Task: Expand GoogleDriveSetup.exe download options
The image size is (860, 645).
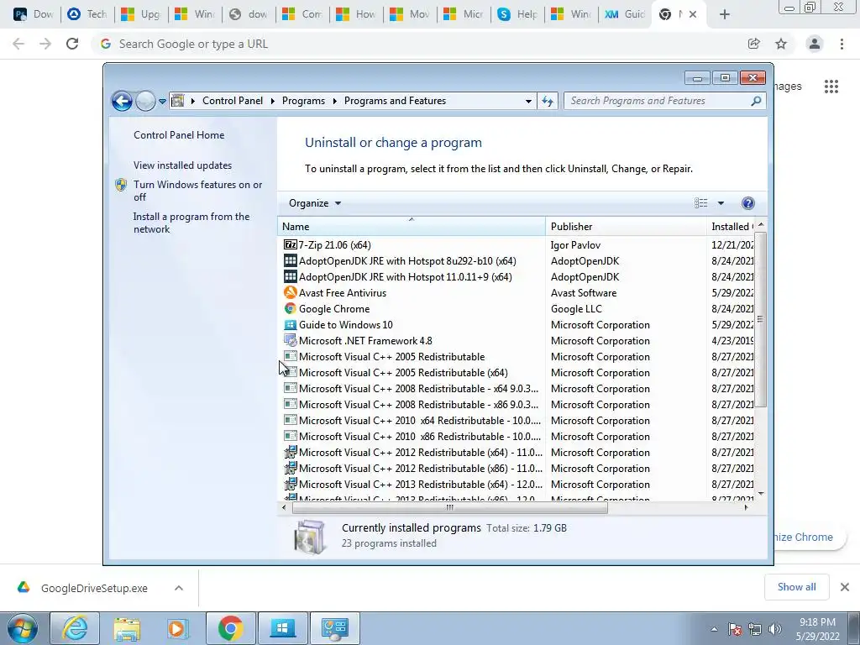Action: click(179, 588)
